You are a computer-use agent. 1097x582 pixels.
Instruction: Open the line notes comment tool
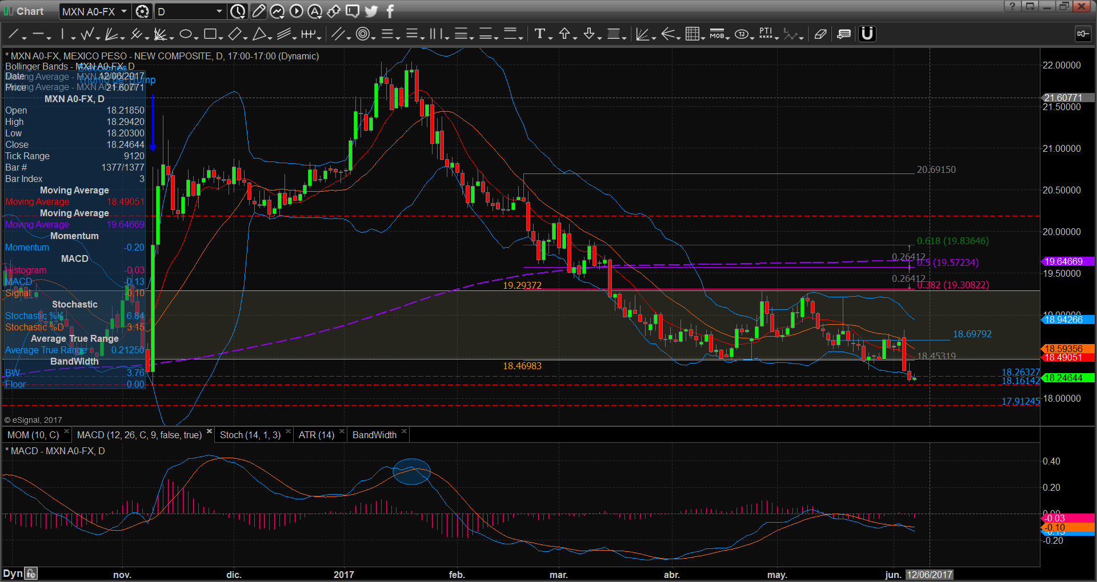pos(844,34)
